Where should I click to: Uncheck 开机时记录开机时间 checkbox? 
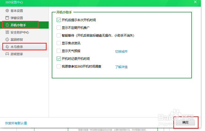coord(59,59)
